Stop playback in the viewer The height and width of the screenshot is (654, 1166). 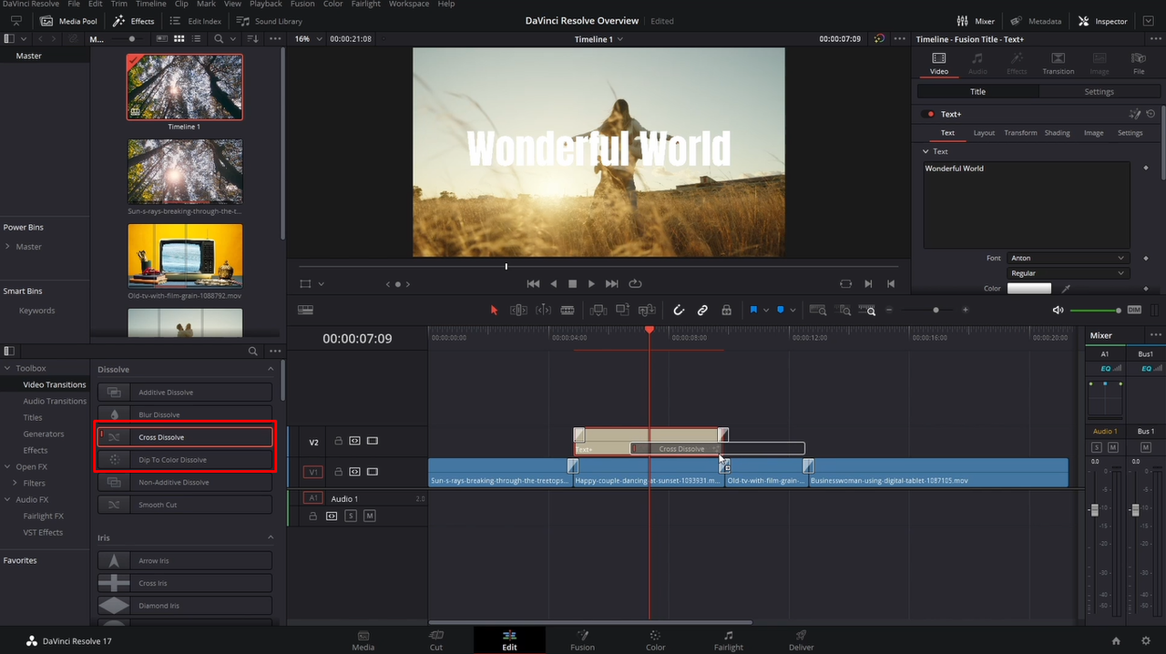[572, 284]
